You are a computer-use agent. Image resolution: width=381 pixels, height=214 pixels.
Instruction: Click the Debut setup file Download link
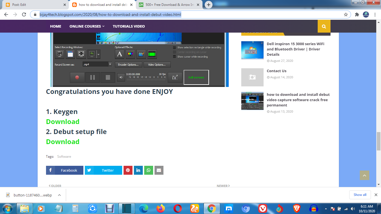(x=63, y=142)
